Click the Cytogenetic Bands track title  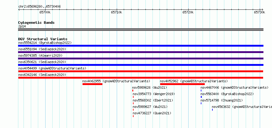36,23
